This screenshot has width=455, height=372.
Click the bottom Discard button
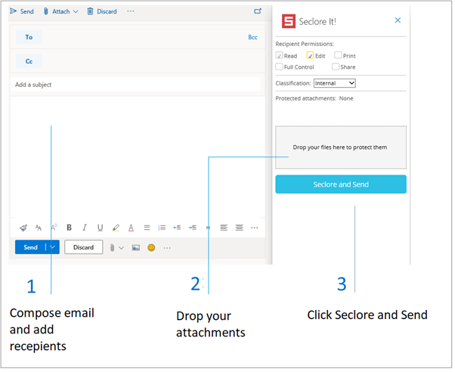click(84, 248)
